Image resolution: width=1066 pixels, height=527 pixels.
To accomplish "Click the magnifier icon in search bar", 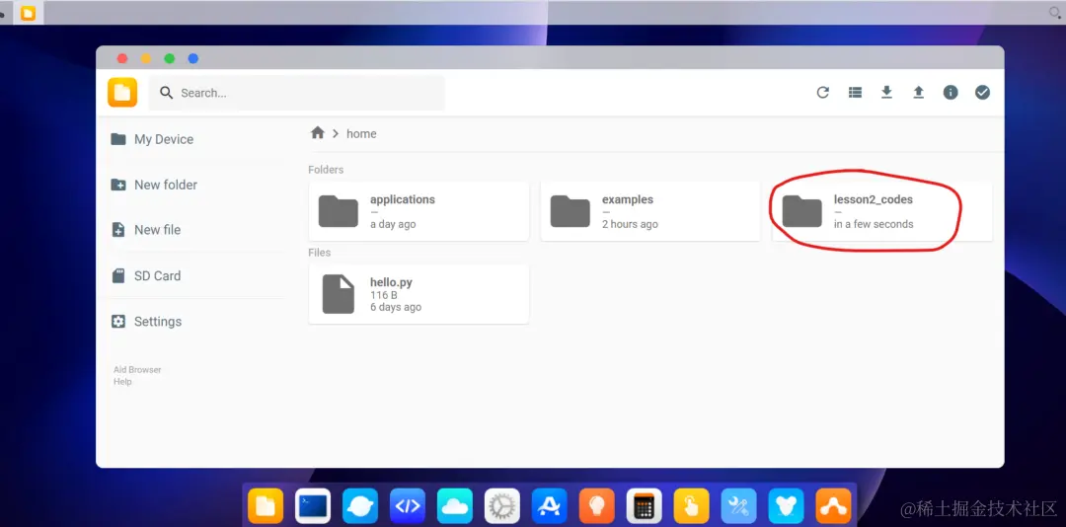I will point(166,93).
